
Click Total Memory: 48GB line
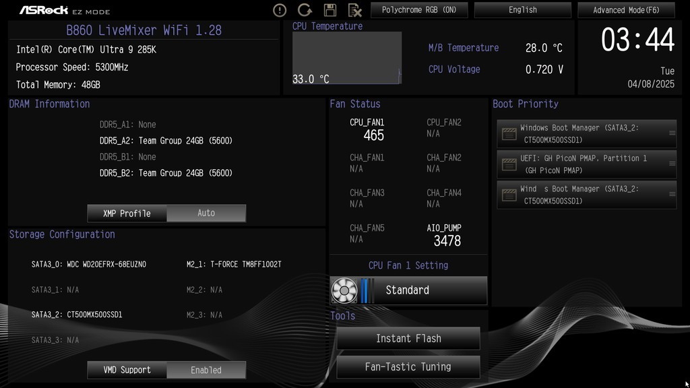tap(58, 85)
